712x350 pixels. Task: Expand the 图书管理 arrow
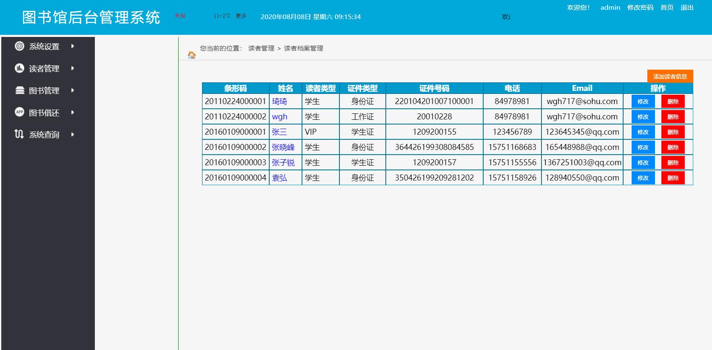point(73,90)
